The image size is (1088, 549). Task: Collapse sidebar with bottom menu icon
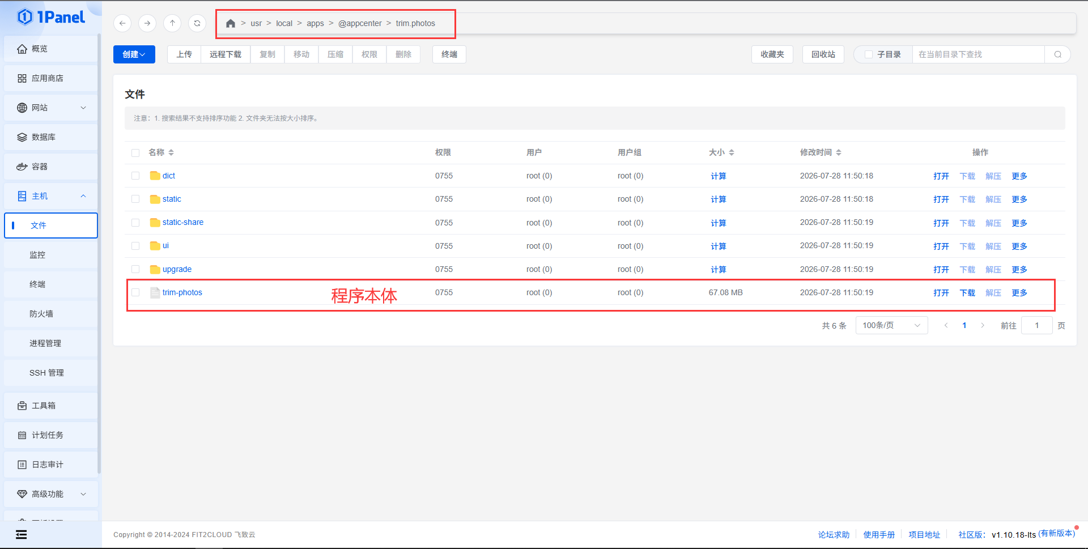pyautogui.click(x=22, y=534)
